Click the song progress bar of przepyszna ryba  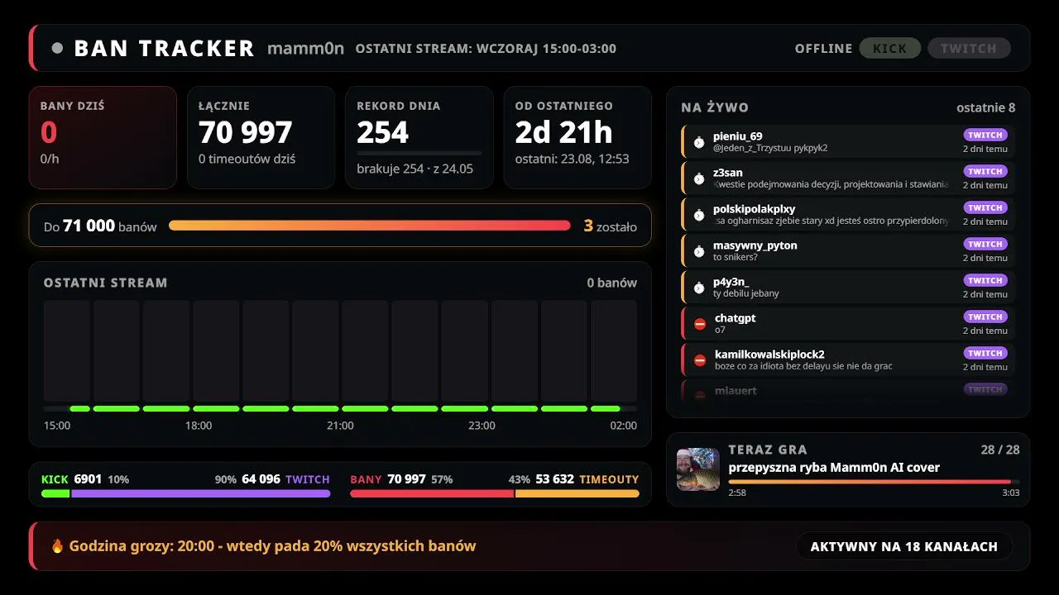pyautogui.click(x=874, y=481)
